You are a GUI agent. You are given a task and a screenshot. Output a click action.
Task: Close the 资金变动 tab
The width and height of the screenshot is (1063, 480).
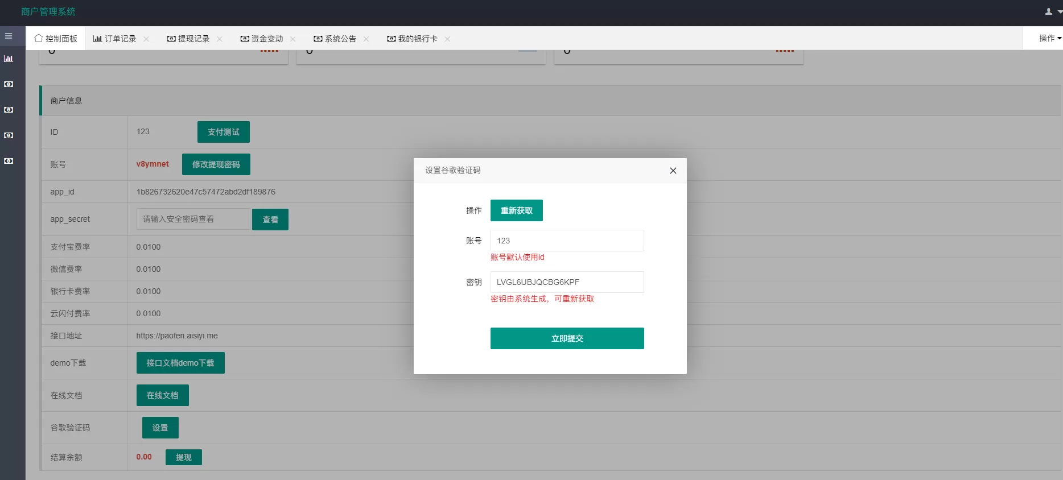coord(293,39)
